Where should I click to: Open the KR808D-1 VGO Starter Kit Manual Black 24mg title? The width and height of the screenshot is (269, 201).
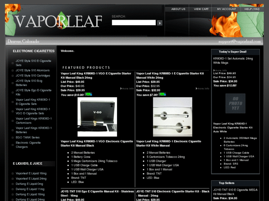click(x=96, y=76)
